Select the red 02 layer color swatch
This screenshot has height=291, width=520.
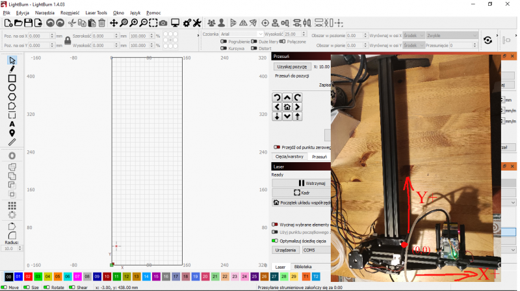click(28, 277)
